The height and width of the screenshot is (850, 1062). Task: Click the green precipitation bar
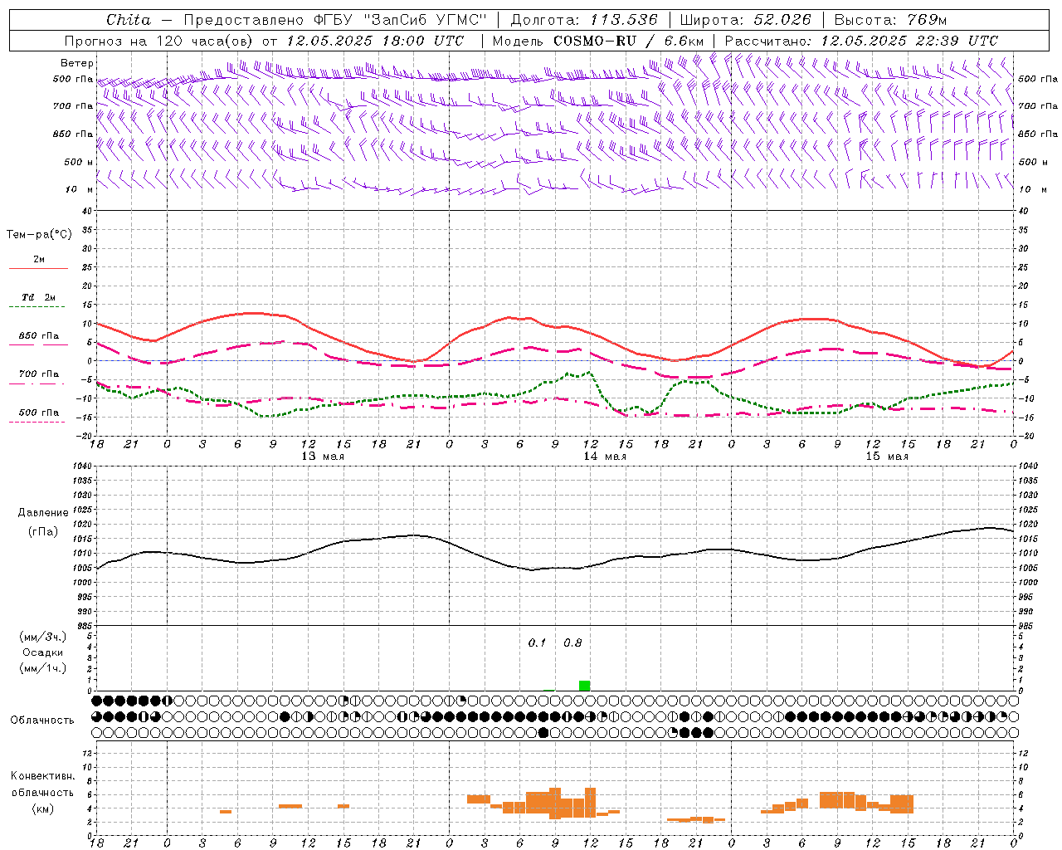(x=585, y=686)
